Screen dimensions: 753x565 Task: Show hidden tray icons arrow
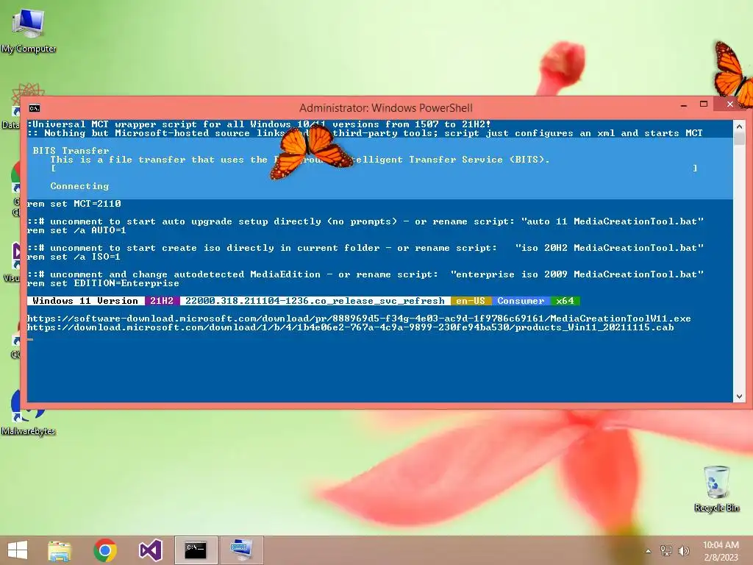(648, 551)
